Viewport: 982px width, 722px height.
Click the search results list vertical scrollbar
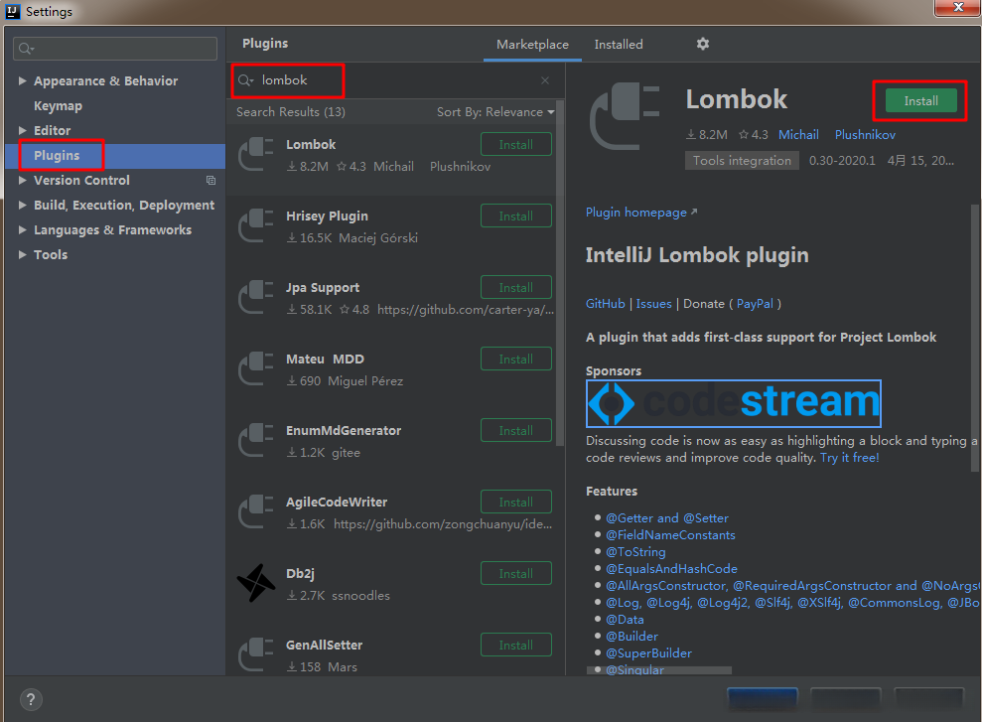click(x=560, y=274)
